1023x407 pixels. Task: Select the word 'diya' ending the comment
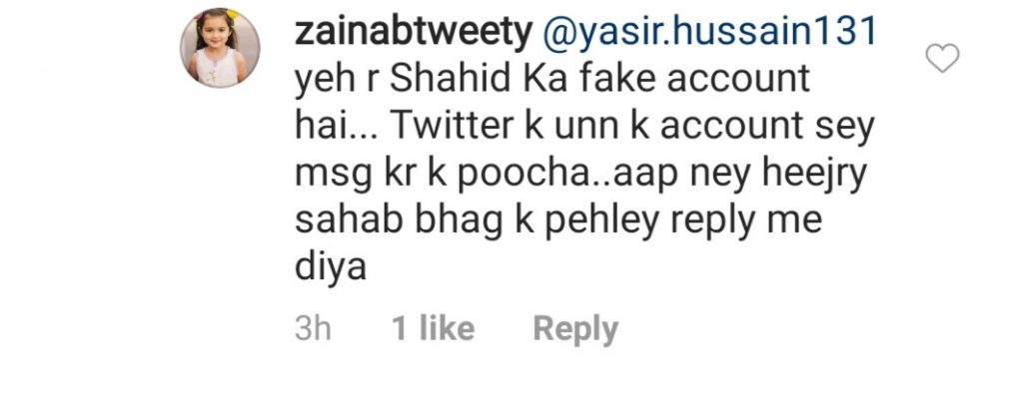pyautogui.click(x=330, y=267)
